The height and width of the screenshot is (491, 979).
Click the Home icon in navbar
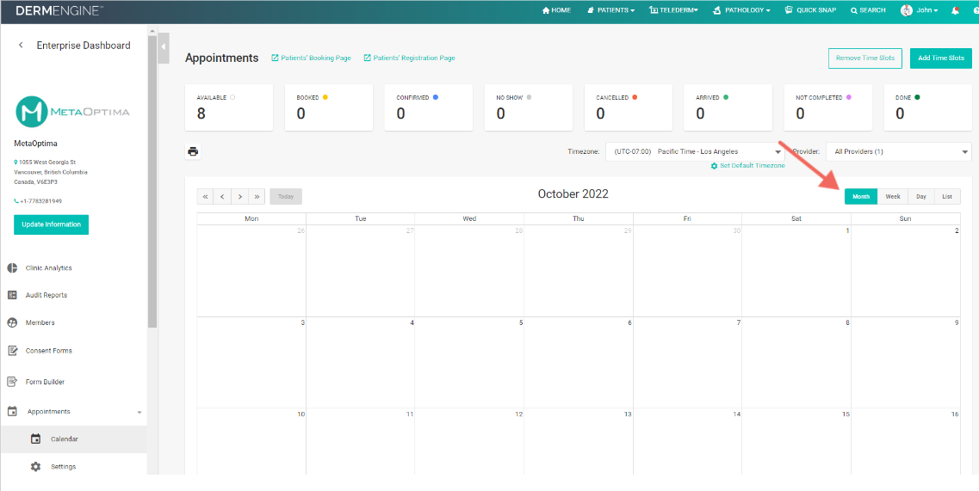546,10
